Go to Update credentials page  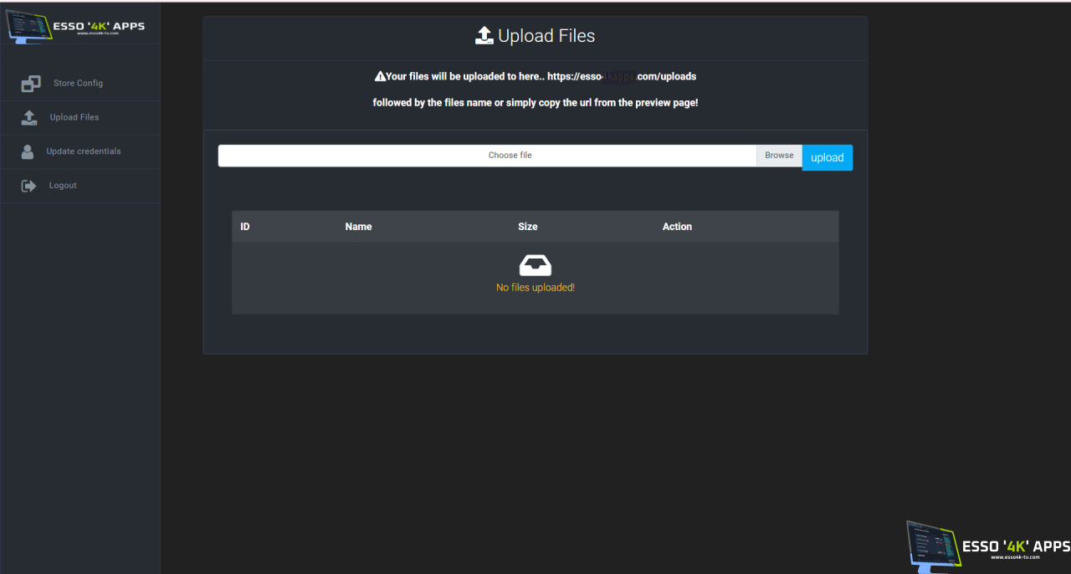click(x=84, y=151)
